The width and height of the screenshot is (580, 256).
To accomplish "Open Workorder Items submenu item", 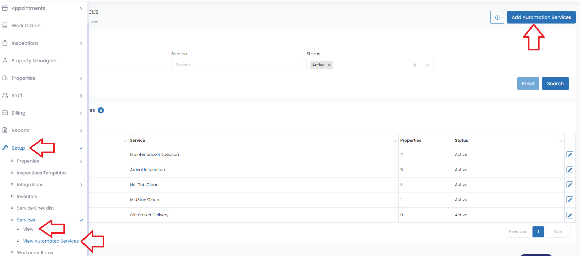I will click(35, 253).
